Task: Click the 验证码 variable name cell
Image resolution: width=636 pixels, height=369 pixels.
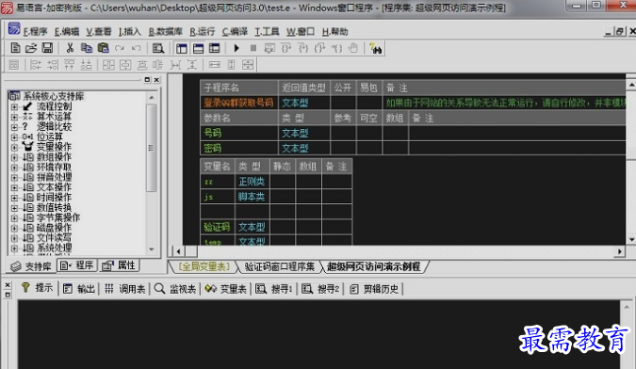Action: pyautogui.click(x=218, y=227)
